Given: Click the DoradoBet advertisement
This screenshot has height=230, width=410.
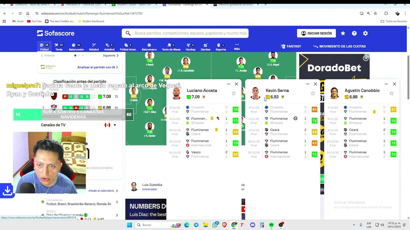Looking at the screenshot, I should point(334,66).
